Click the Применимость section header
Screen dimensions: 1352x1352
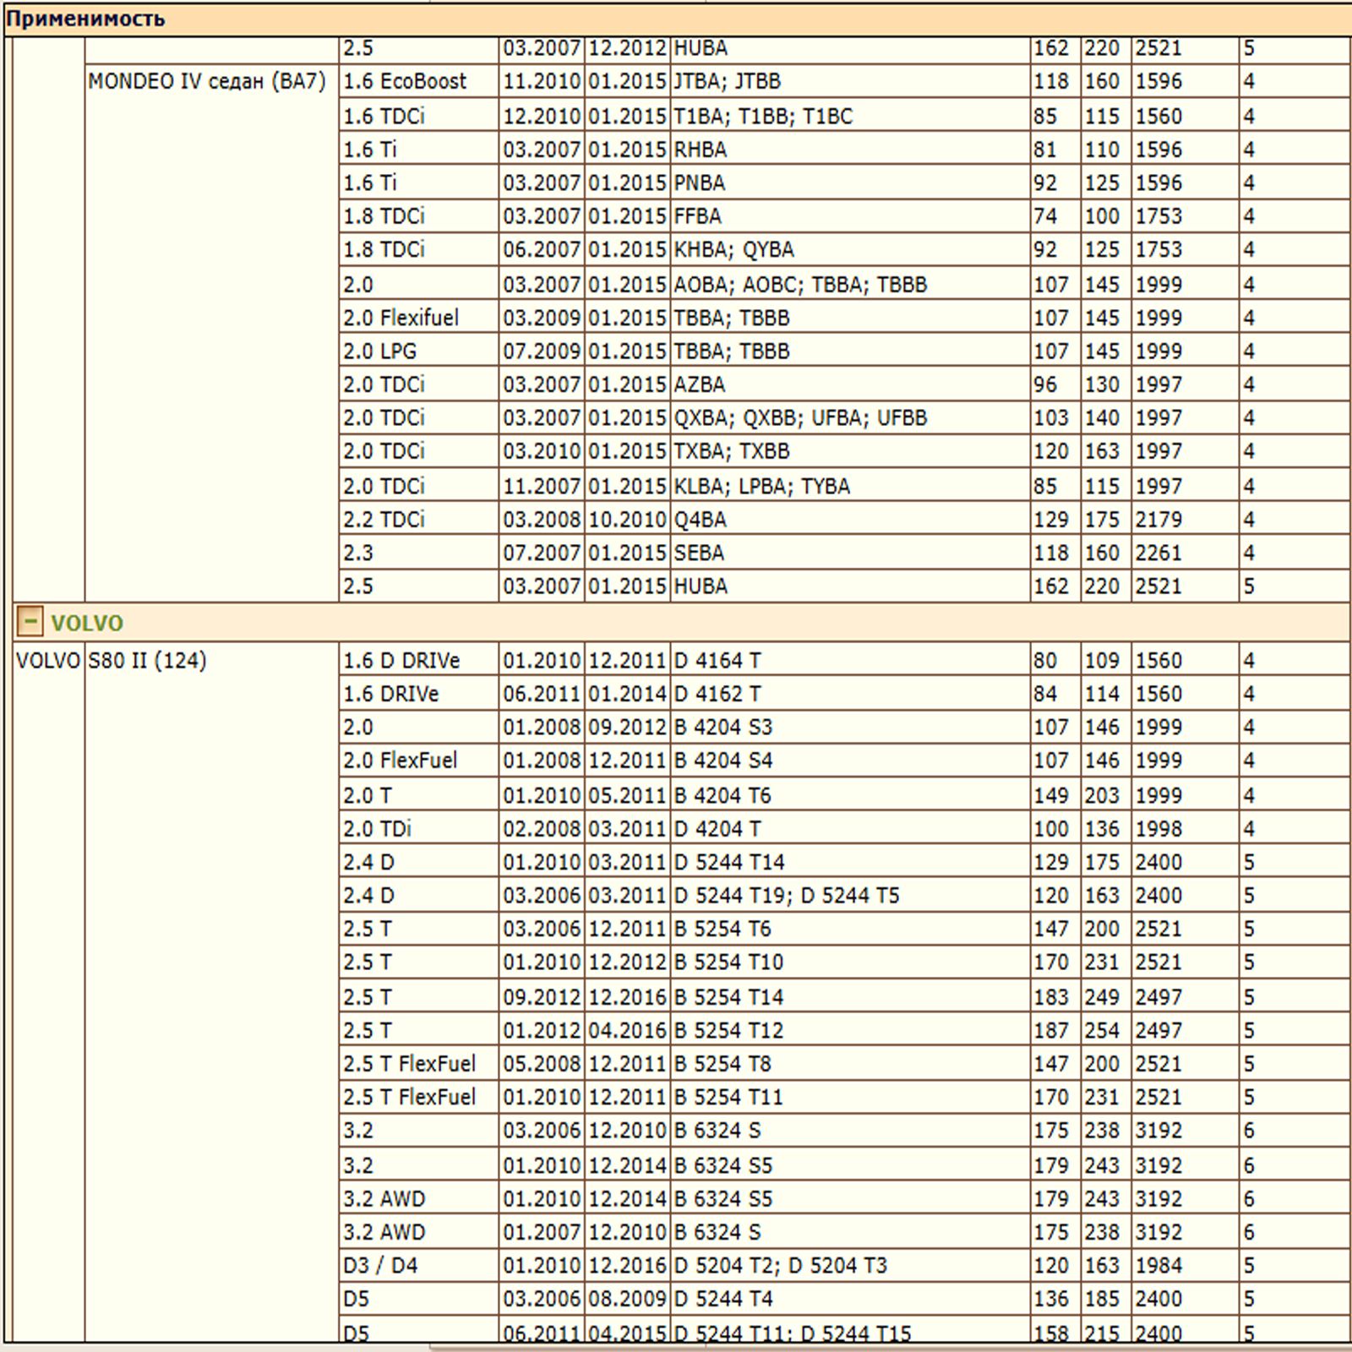pyautogui.click(x=85, y=19)
